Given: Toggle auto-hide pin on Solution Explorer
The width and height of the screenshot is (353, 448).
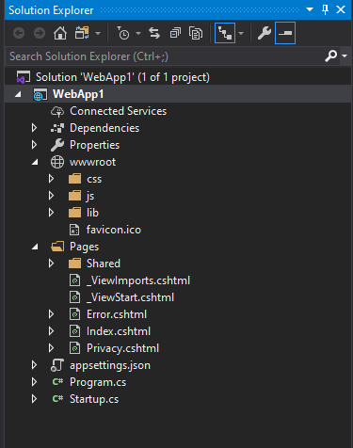Looking at the screenshot, I should pyautogui.click(x=325, y=9).
